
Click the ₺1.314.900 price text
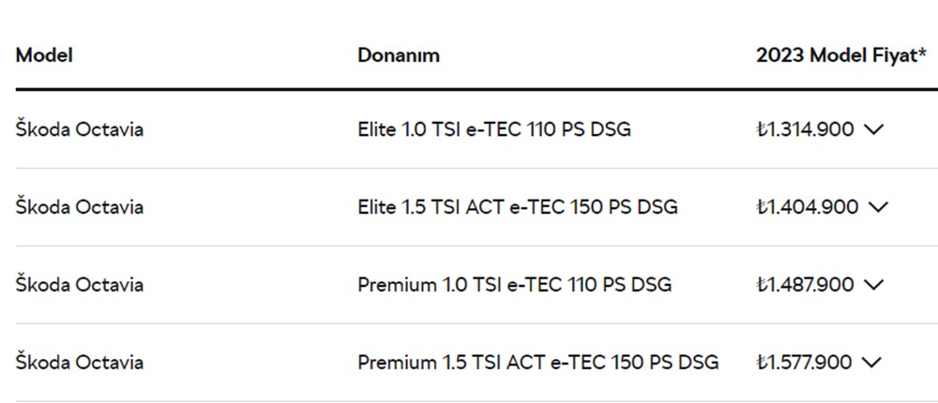point(805,129)
